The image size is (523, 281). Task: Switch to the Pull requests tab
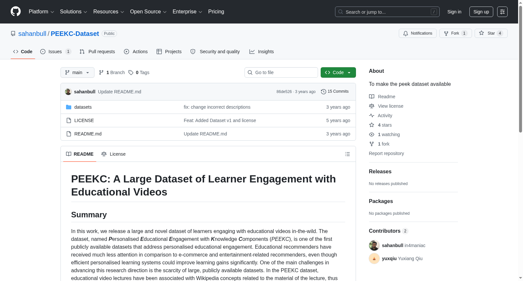tap(97, 52)
